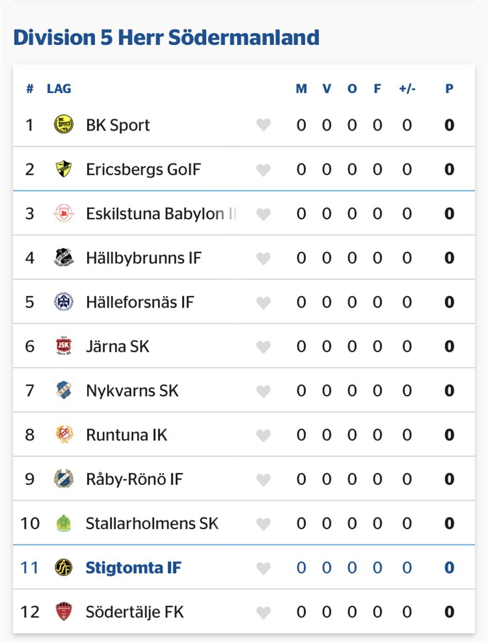Sort the table by the P column
The image size is (488, 643).
click(x=449, y=88)
